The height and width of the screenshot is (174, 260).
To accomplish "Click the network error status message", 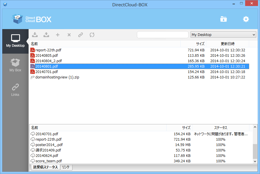I will (x=221, y=134).
